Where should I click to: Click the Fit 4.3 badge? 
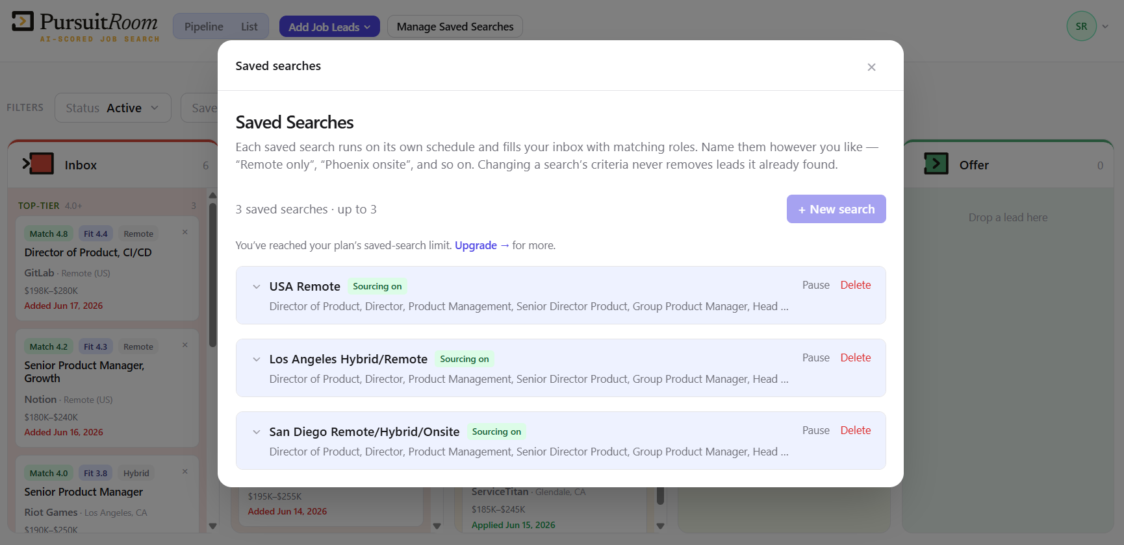96,346
